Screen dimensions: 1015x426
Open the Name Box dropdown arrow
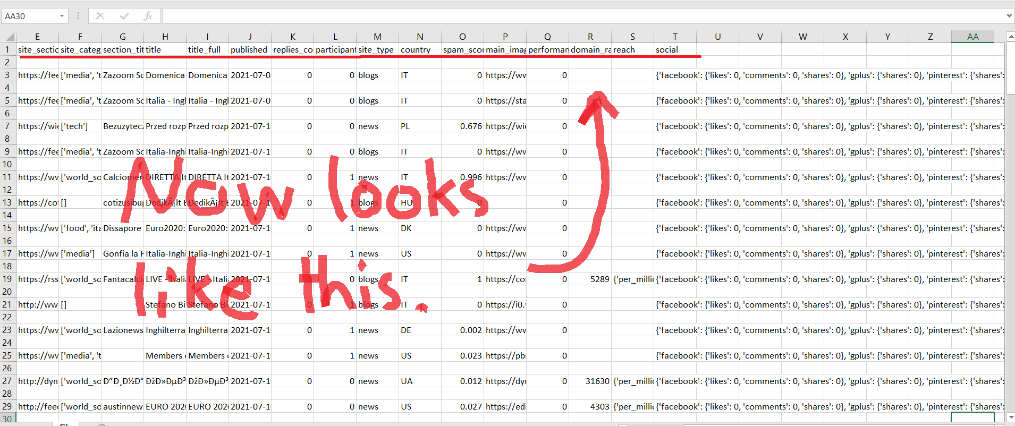click(62, 16)
